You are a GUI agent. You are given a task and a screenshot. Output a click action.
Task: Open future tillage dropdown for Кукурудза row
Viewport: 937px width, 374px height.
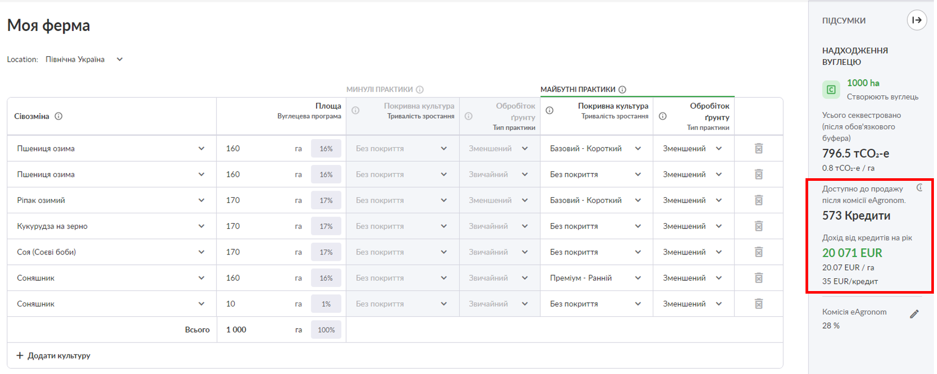click(x=693, y=226)
